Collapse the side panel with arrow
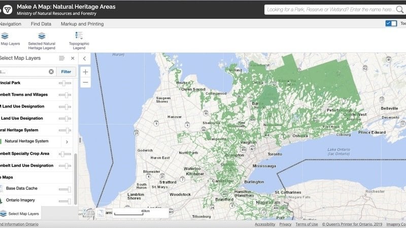 [85, 58]
